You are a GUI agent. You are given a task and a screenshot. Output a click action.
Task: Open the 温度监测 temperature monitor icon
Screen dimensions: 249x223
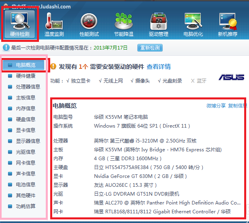pos(54,23)
